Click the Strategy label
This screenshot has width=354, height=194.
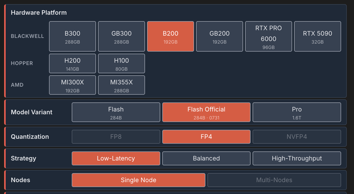pyautogui.click(x=23, y=158)
